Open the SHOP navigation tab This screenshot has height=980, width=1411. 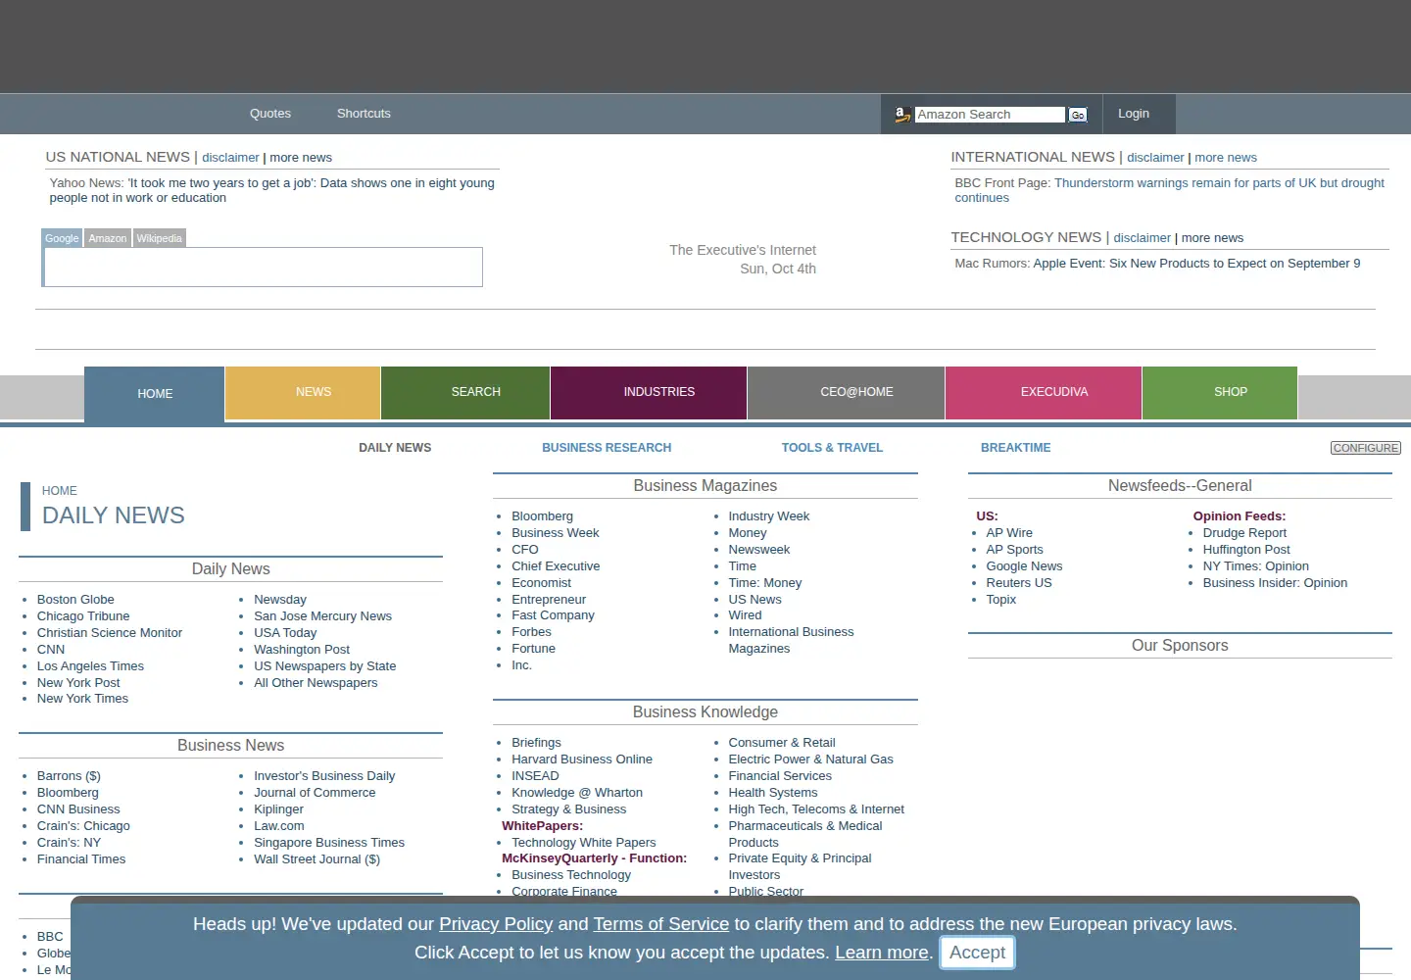pyautogui.click(x=1220, y=392)
